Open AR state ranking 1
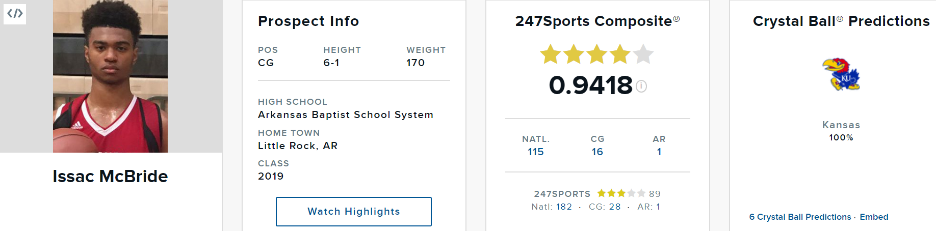This screenshot has width=936, height=231. [659, 152]
